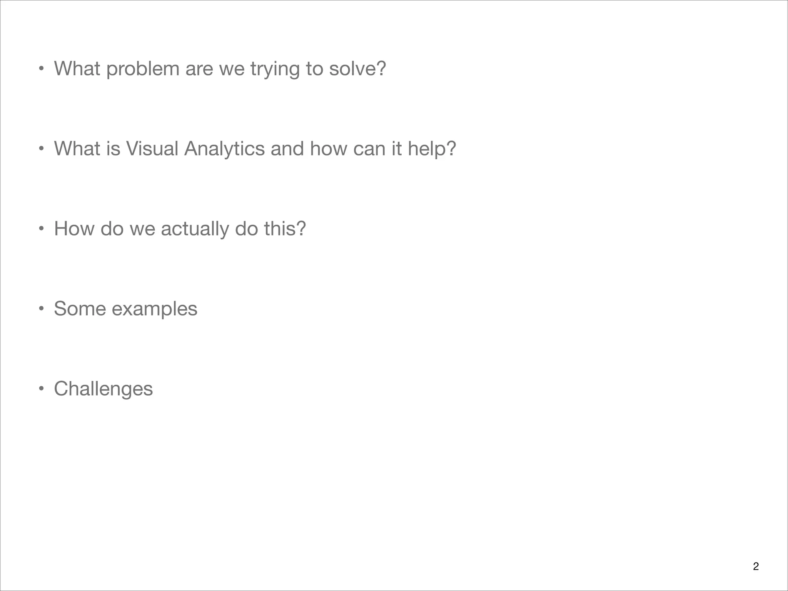Click the 'How do we actually do this?' line

click(x=180, y=229)
